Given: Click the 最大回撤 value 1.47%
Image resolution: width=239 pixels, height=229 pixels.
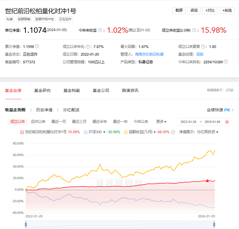Looking at the screenshot, I should 143,46.
